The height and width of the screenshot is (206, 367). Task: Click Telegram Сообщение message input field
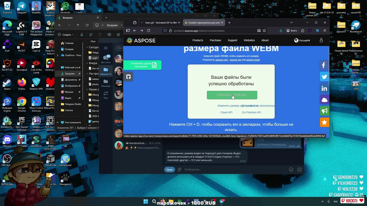235,170
